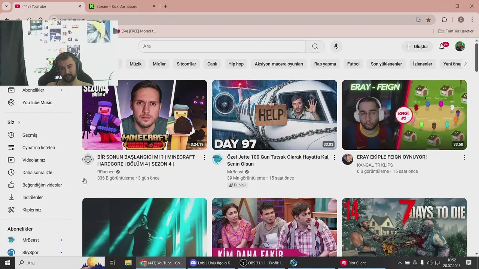This screenshot has height=269, width=479.
Task: Open the Minecraft Hardcore video thumbnail
Action: (x=144, y=115)
